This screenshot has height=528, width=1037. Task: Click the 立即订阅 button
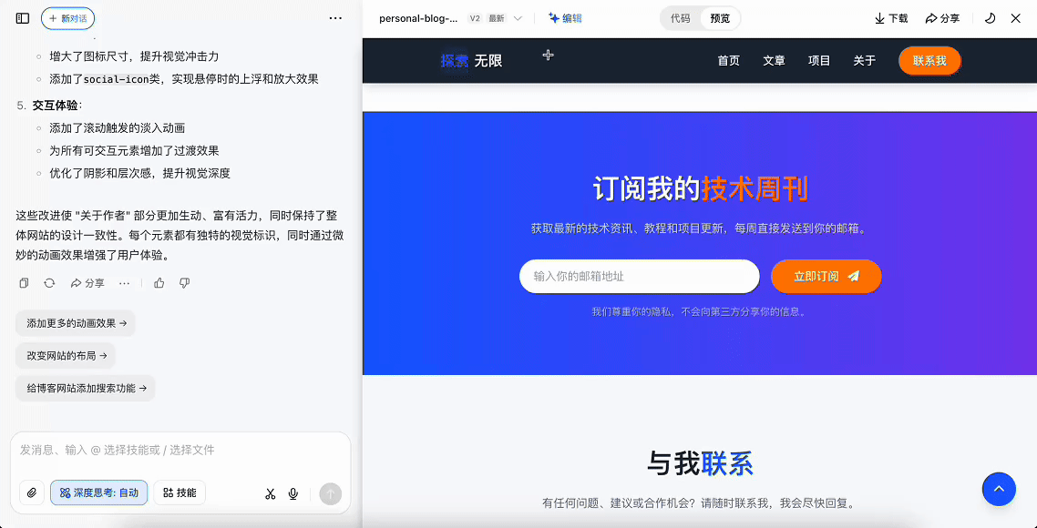tap(826, 277)
